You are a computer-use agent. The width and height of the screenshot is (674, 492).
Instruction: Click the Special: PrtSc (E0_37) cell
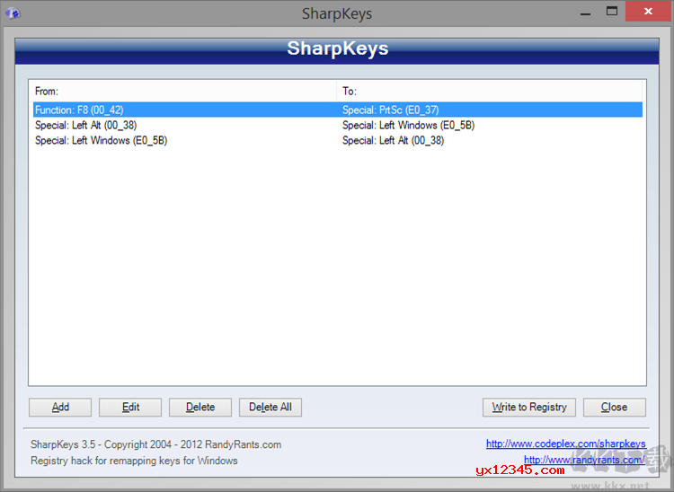[x=390, y=110]
